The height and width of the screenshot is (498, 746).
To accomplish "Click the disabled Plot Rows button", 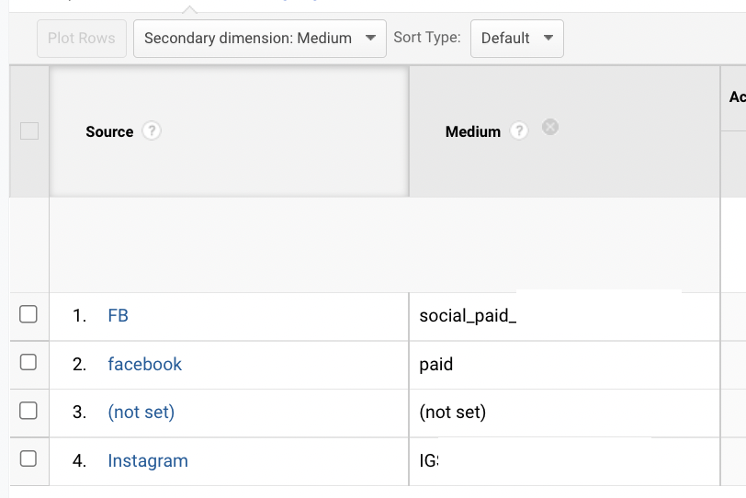I will (82, 38).
